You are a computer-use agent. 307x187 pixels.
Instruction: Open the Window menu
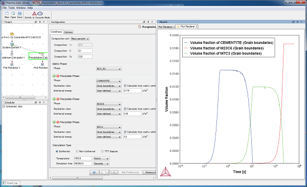click(21, 8)
